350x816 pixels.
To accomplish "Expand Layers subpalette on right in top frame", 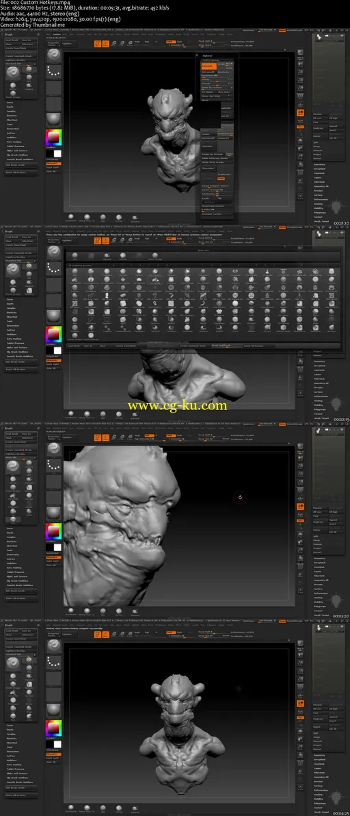I will click(x=319, y=177).
